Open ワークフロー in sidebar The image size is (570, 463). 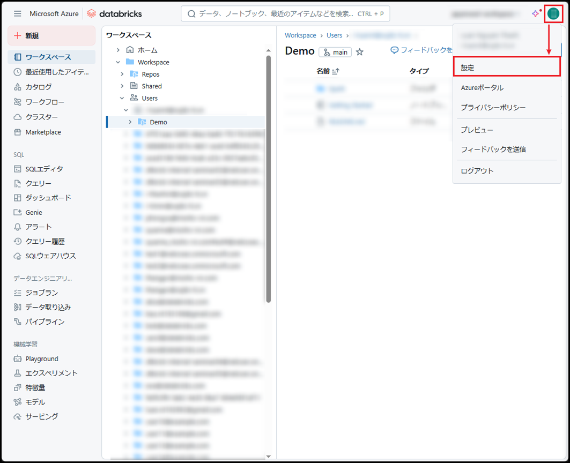51,102
